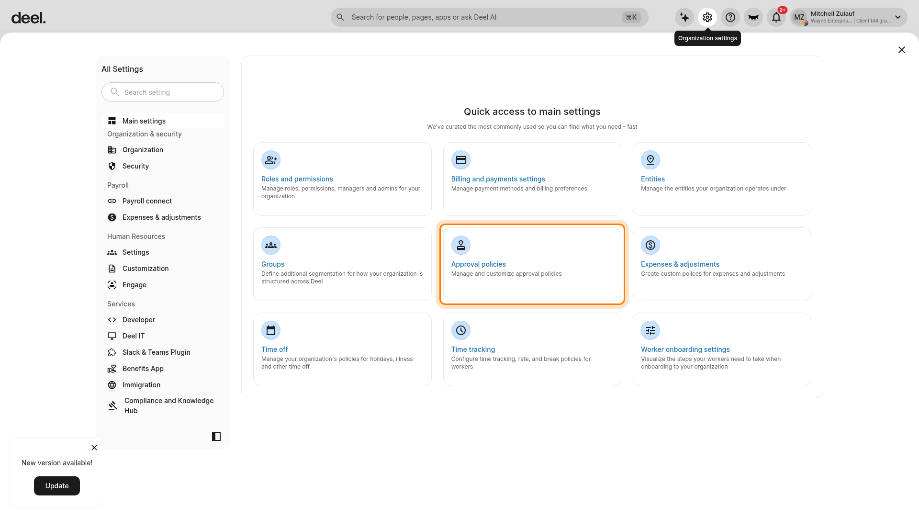Collapse the settings sidebar panel icon

coord(216,437)
